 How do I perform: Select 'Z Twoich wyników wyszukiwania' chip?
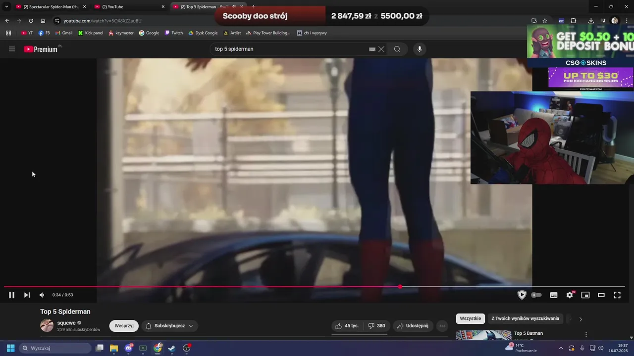[x=525, y=318]
